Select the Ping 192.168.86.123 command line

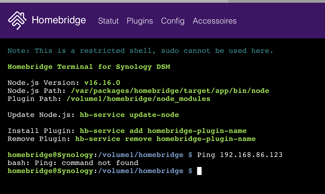239,155
